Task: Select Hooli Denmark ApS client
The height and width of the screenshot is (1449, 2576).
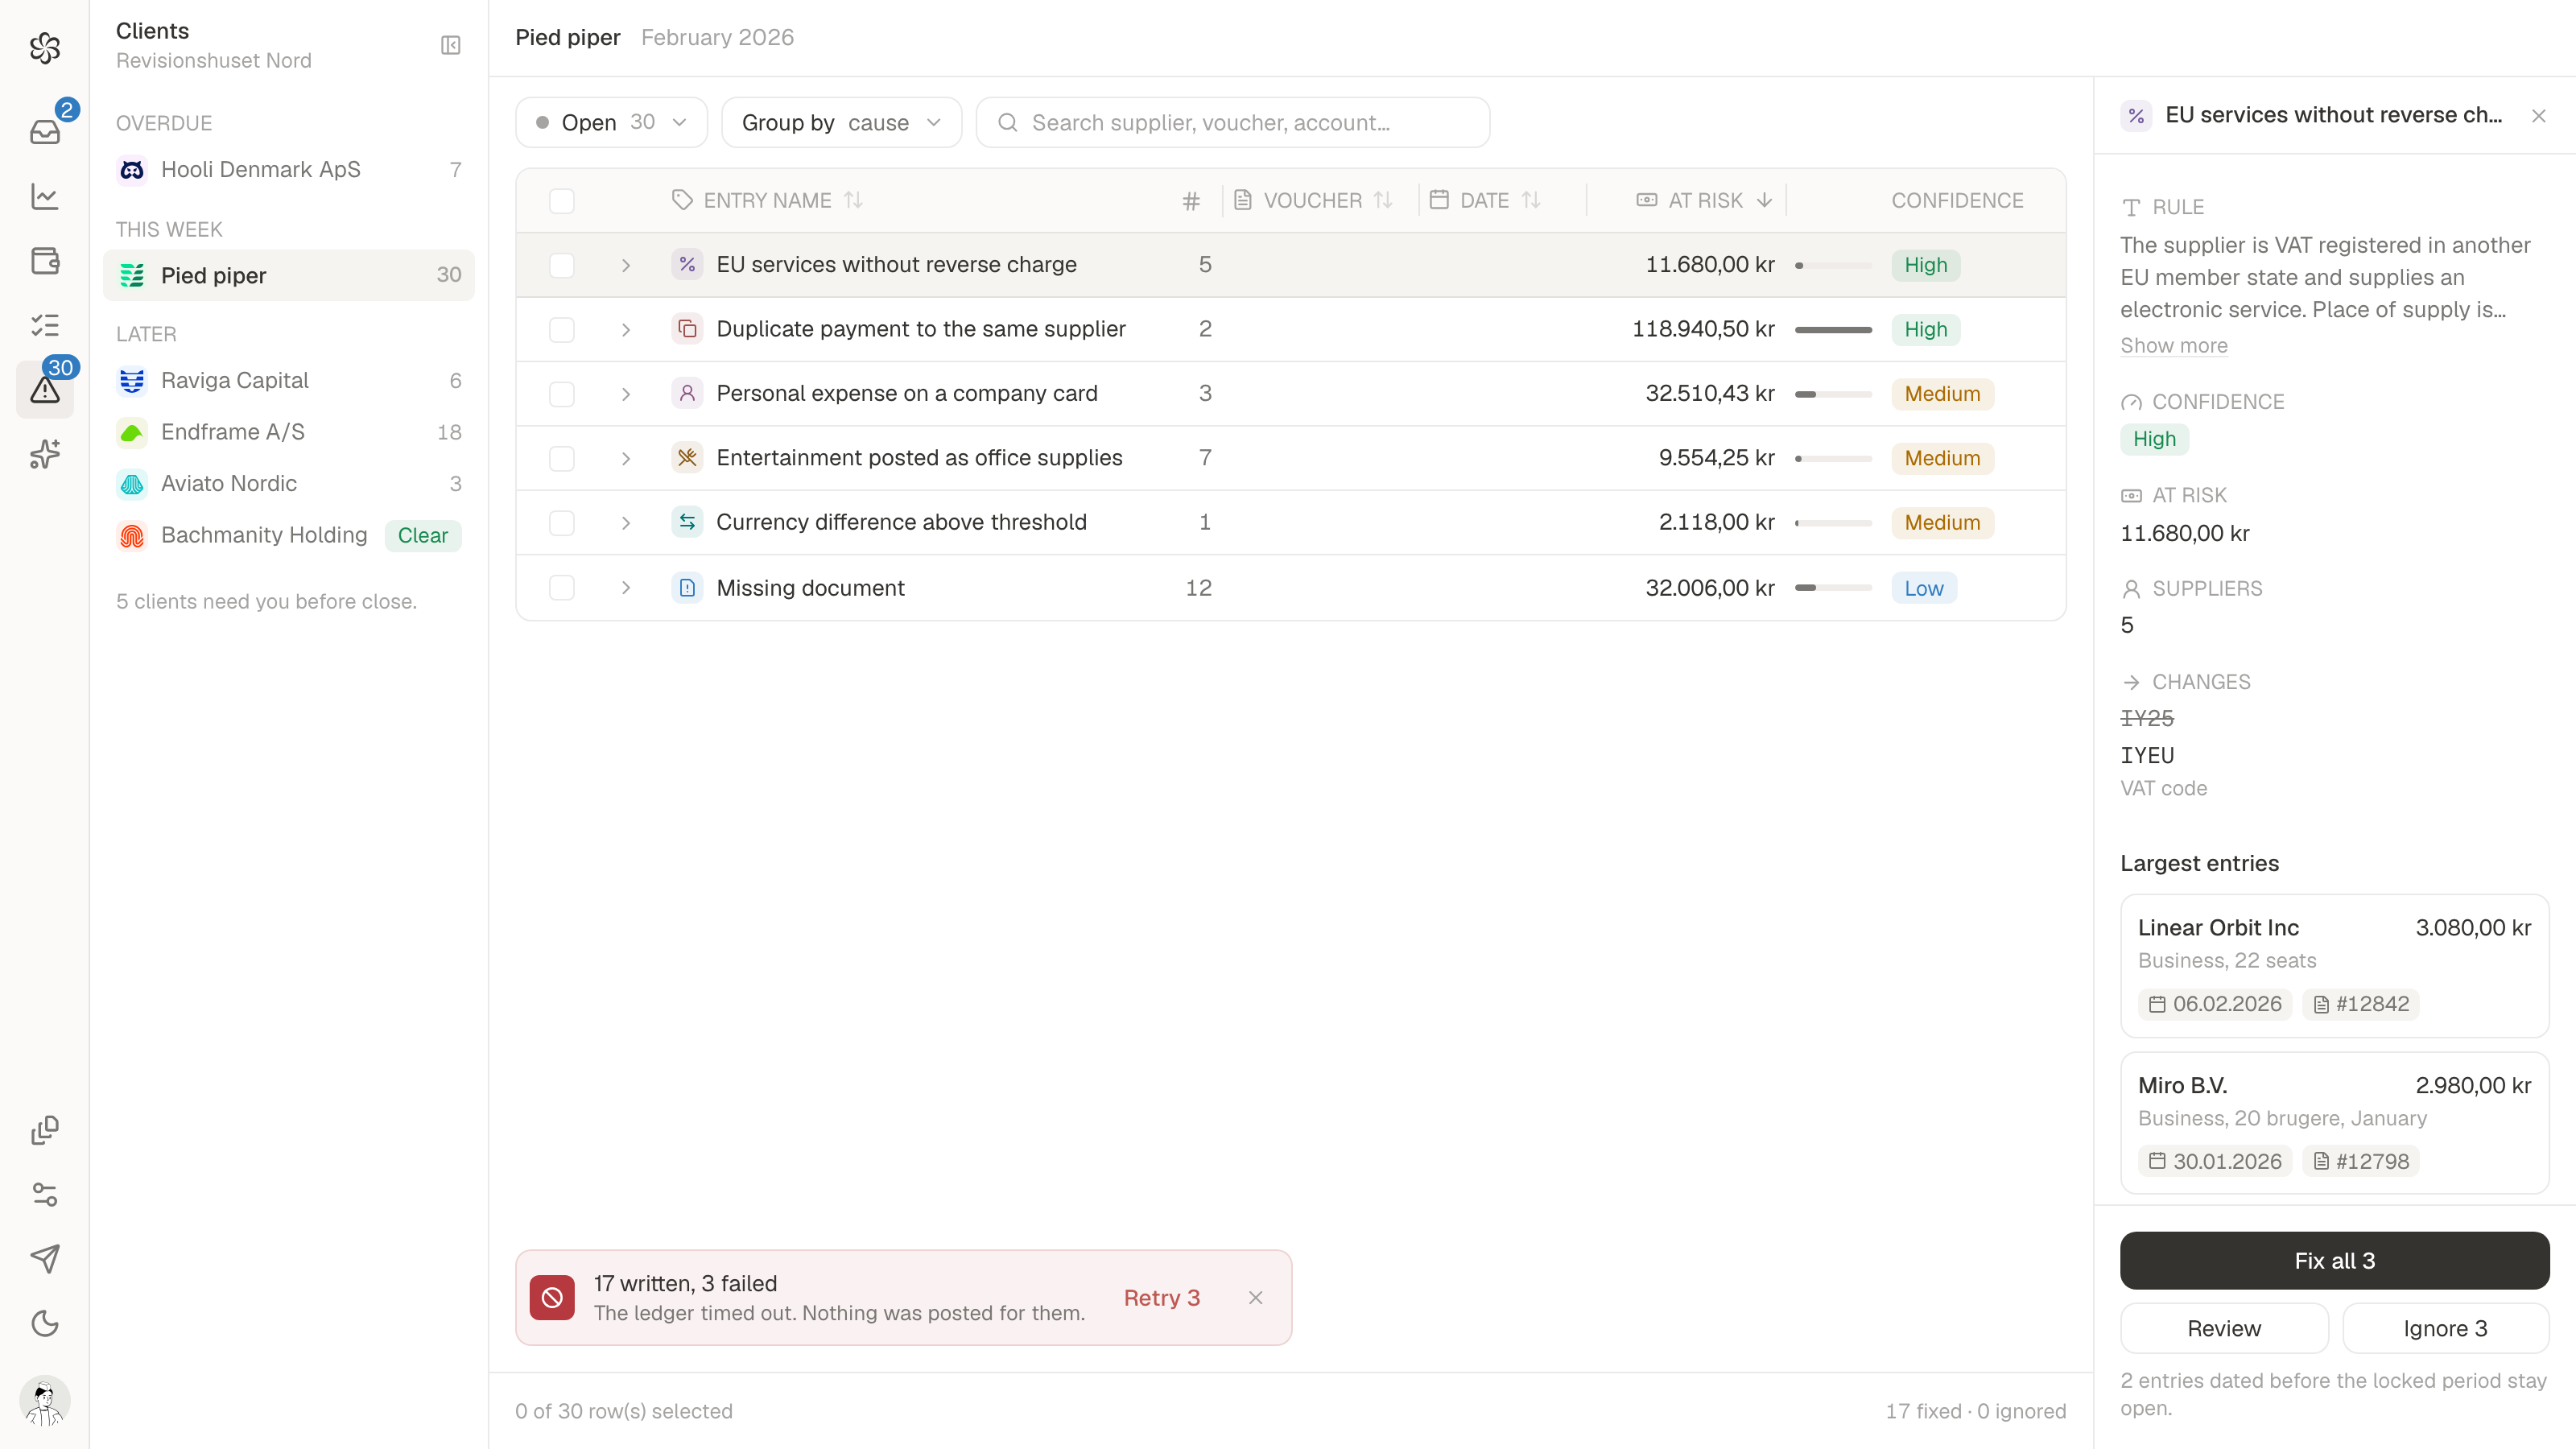Action: [289, 170]
